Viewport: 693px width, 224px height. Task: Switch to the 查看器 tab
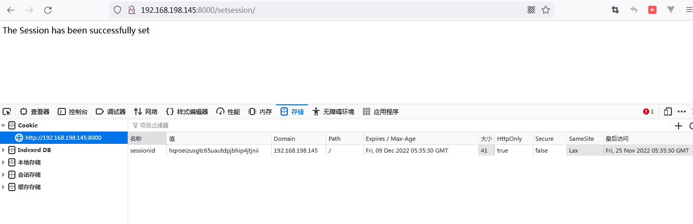coord(35,111)
